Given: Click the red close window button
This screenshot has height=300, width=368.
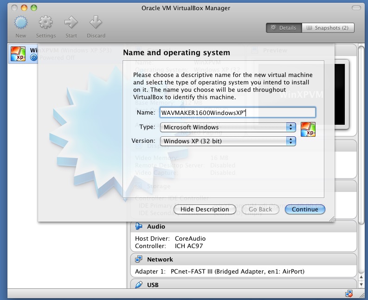Looking at the screenshot, I should 14,8.
